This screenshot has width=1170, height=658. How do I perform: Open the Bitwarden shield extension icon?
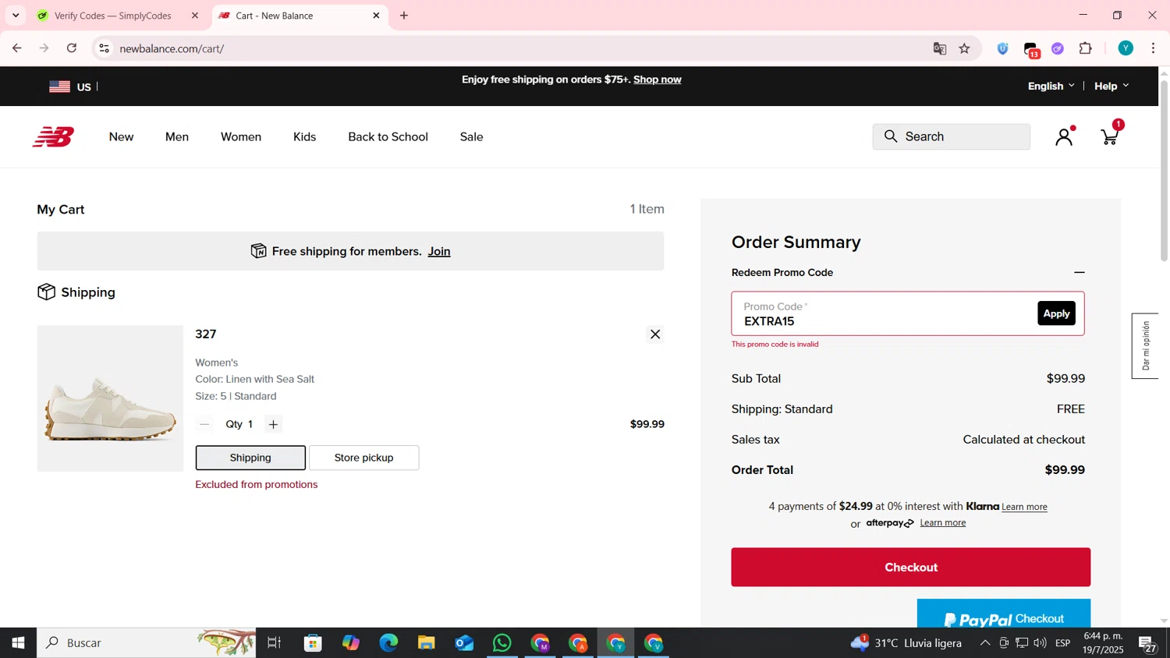1003,48
